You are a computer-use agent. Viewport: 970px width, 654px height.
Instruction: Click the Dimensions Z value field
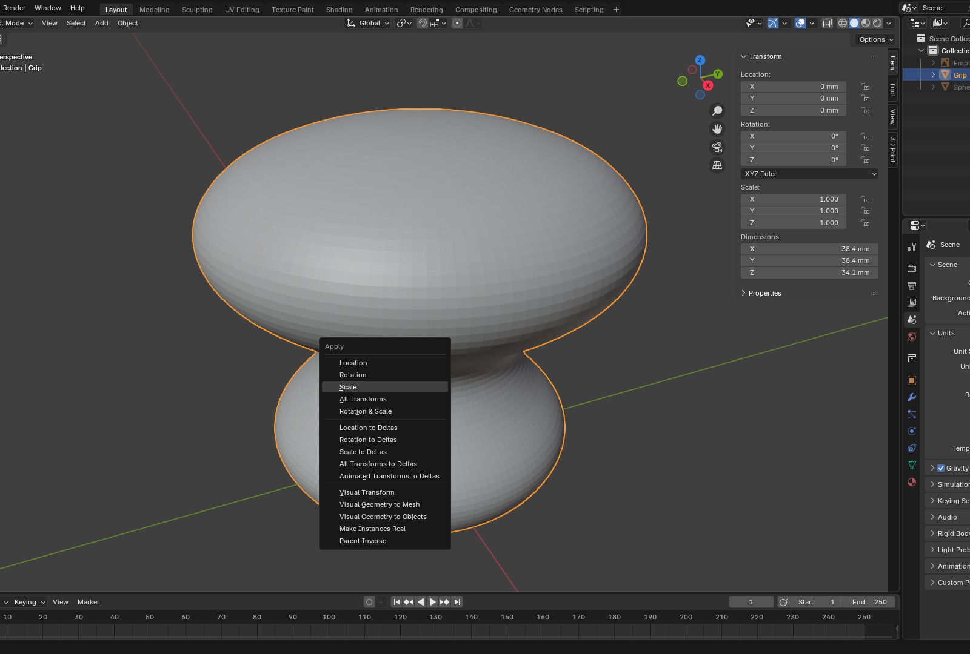(x=809, y=272)
